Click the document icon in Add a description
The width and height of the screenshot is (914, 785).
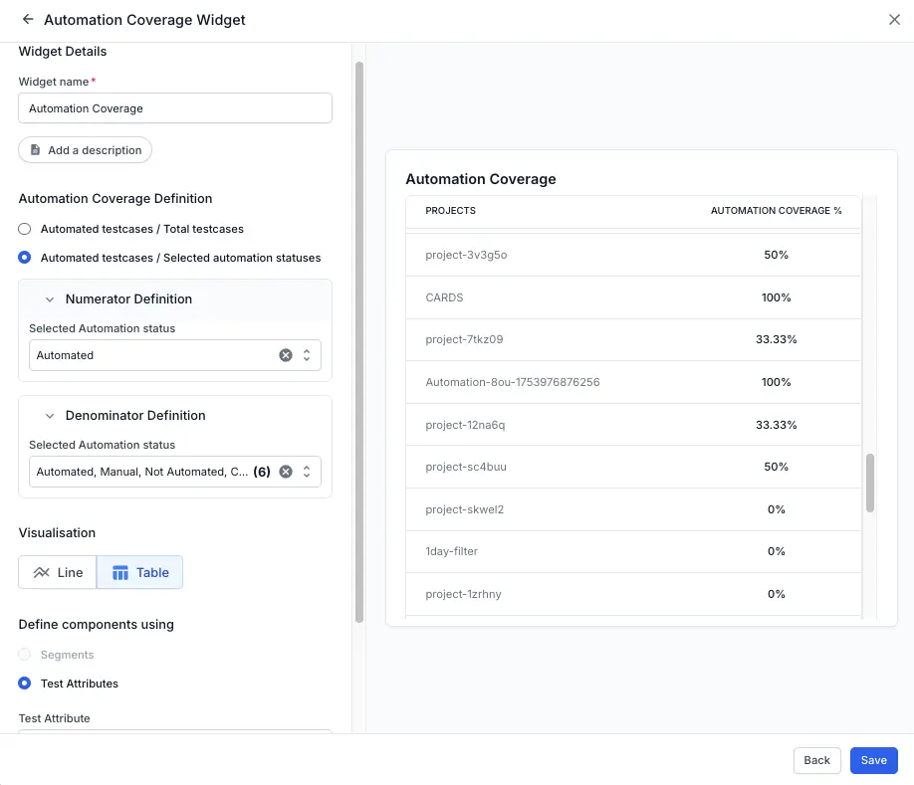[36, 150]
